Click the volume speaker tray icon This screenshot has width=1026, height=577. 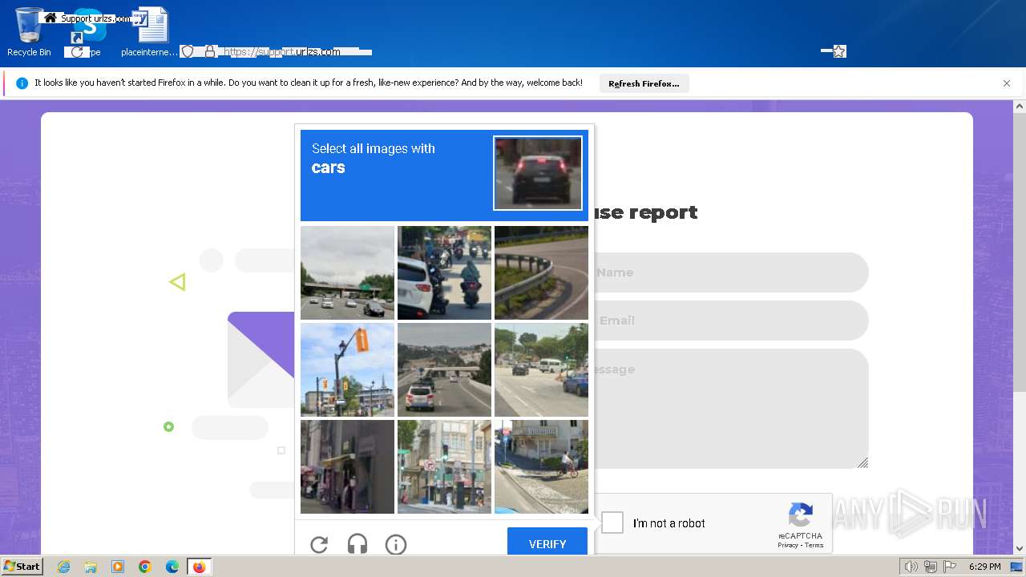(911, 567)
